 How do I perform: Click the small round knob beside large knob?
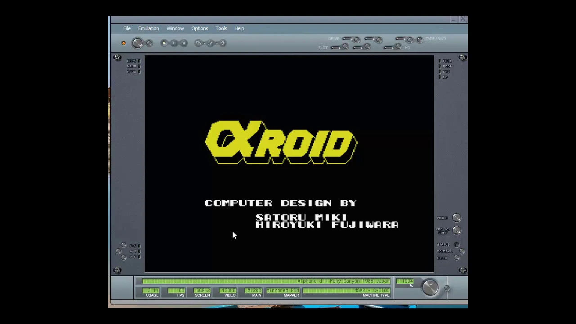pos(149,43)
